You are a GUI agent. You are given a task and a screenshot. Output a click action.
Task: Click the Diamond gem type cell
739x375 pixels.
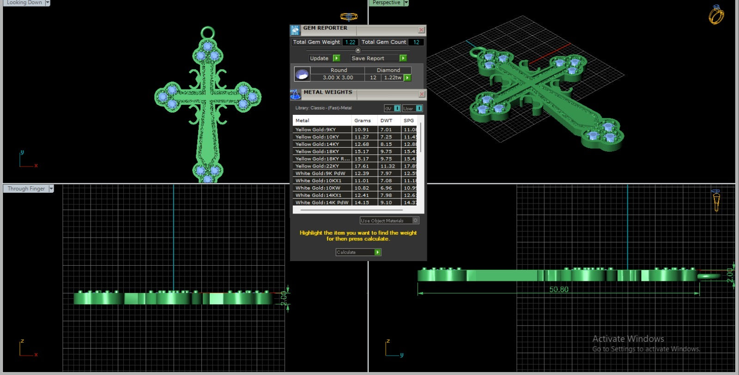[x=388, y=70]
